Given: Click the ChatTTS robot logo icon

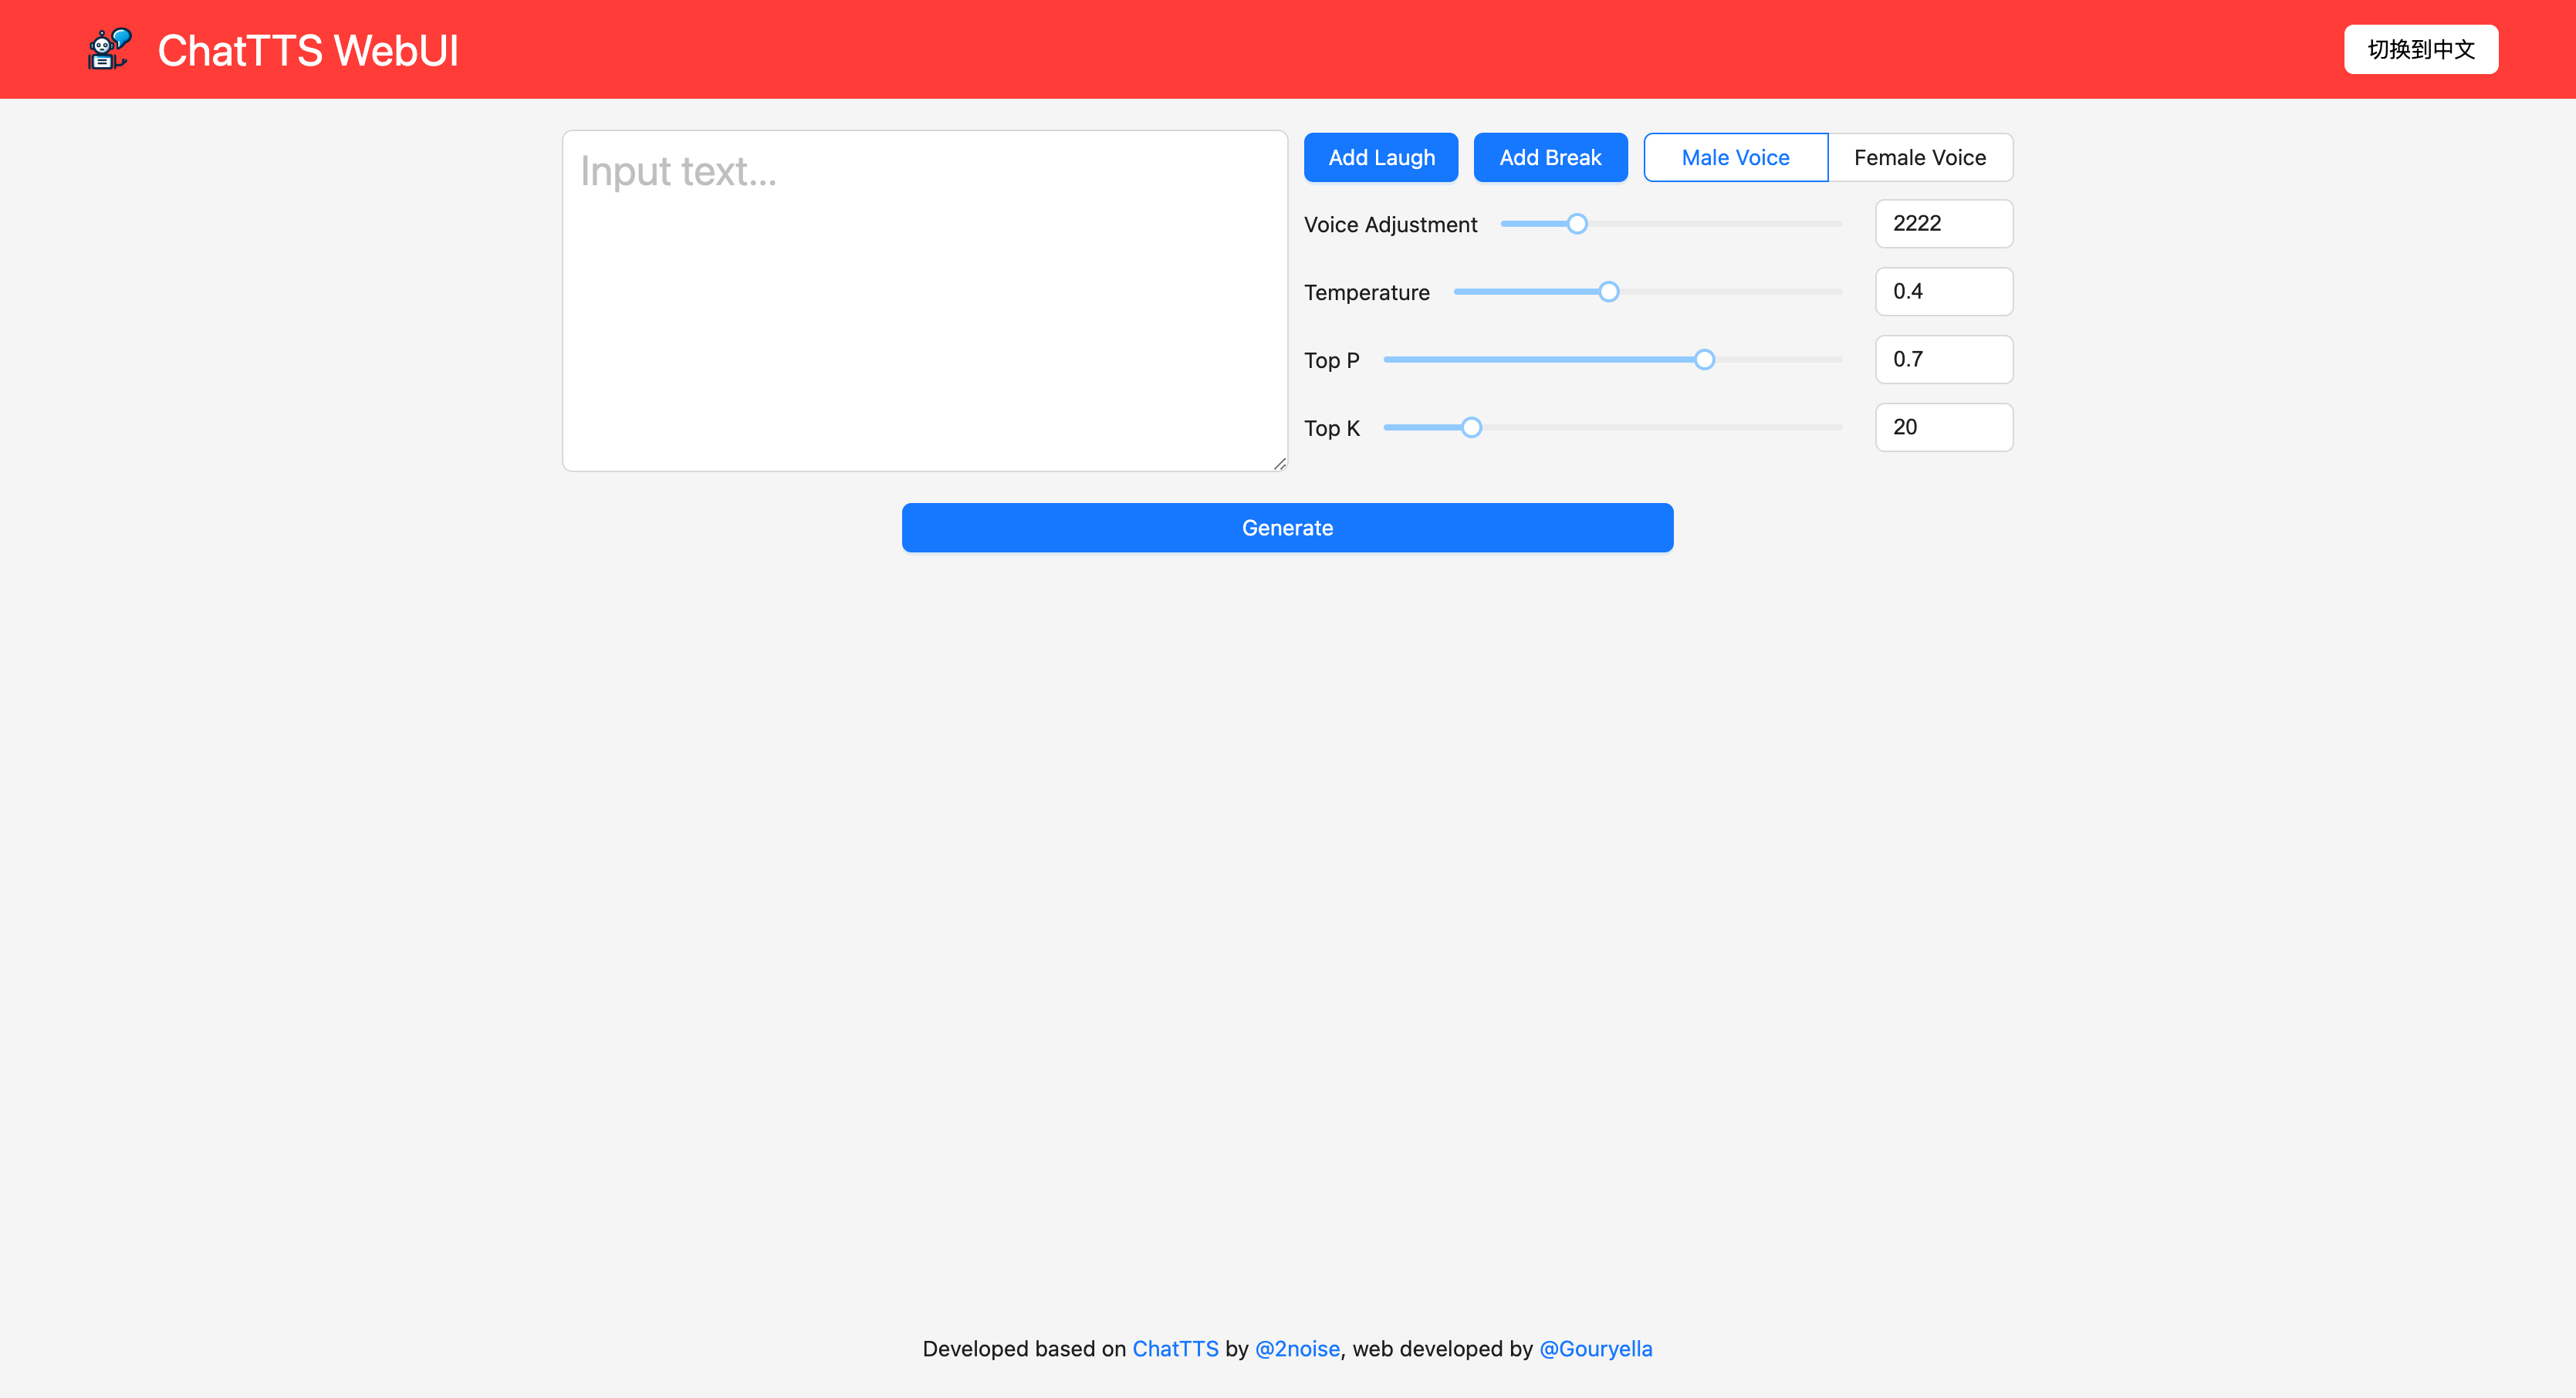Looking at the screenshot, I should coord(109,49).
